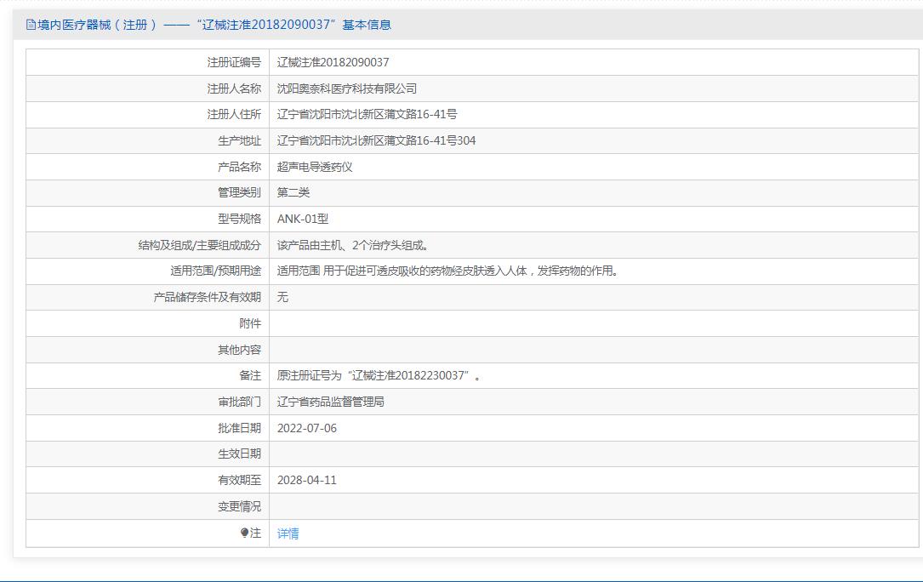Image resolution: width=923 pixels, height=582 pixels.
Task: Select remark text 原注册证号为 辽械注准20182230037
Action: 379,376
